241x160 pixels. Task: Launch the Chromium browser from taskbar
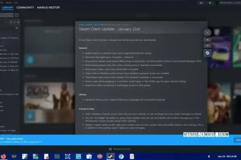coord(121,156)
